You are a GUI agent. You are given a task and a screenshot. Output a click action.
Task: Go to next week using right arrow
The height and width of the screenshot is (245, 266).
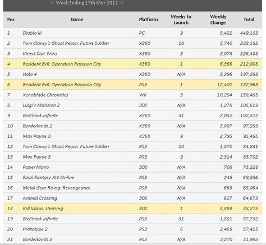point(122,3)
